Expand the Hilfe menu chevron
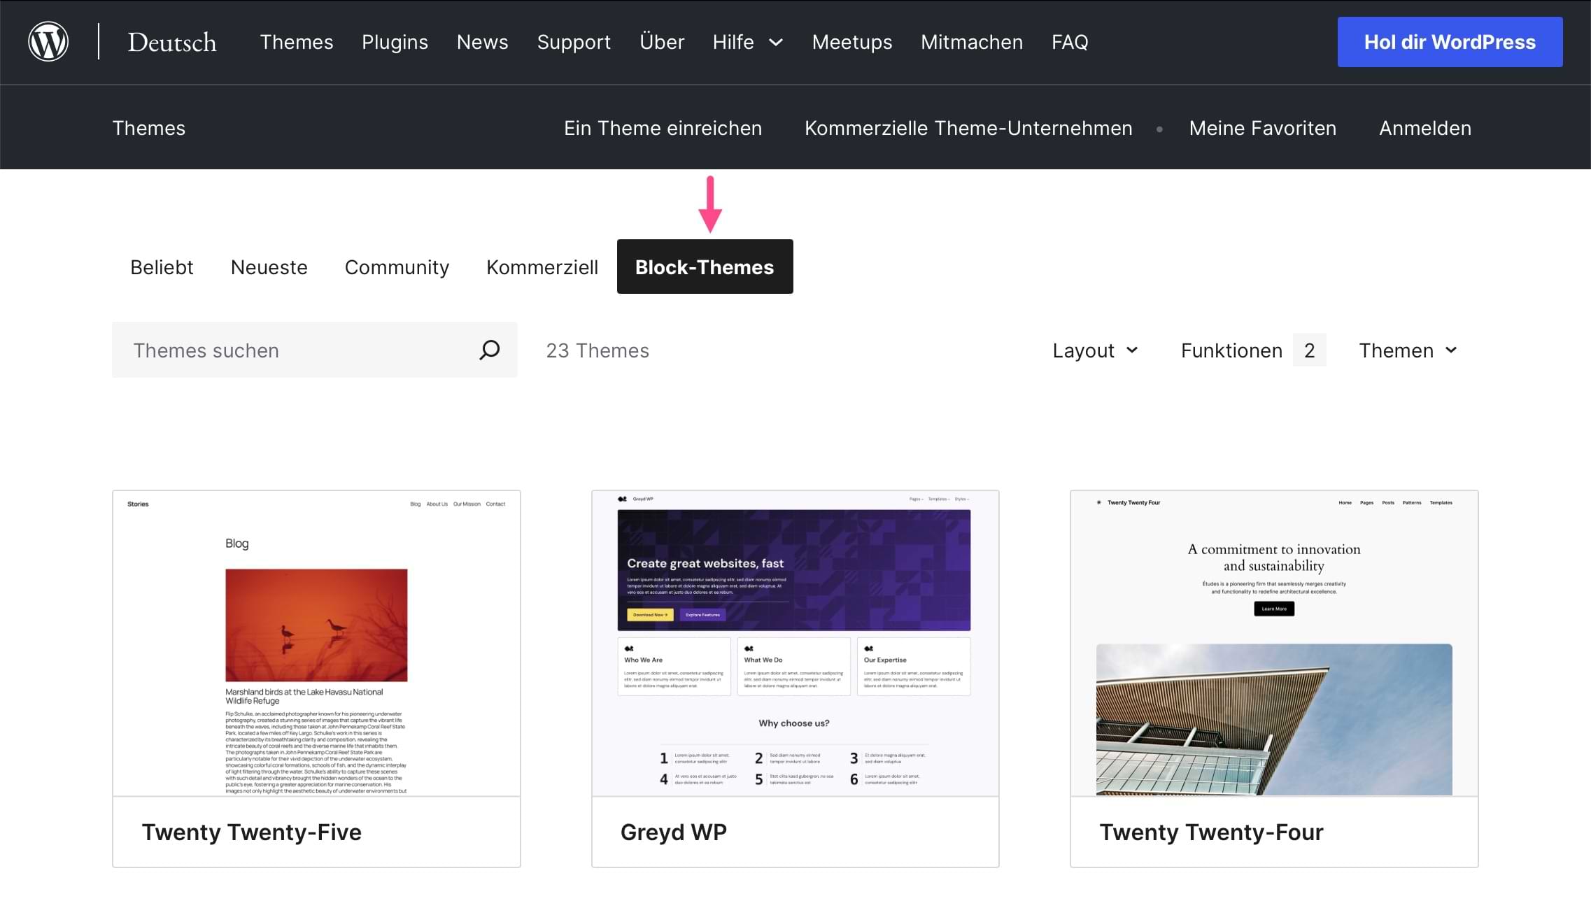This screenshot has width=1591, height=908. [775, 43]
